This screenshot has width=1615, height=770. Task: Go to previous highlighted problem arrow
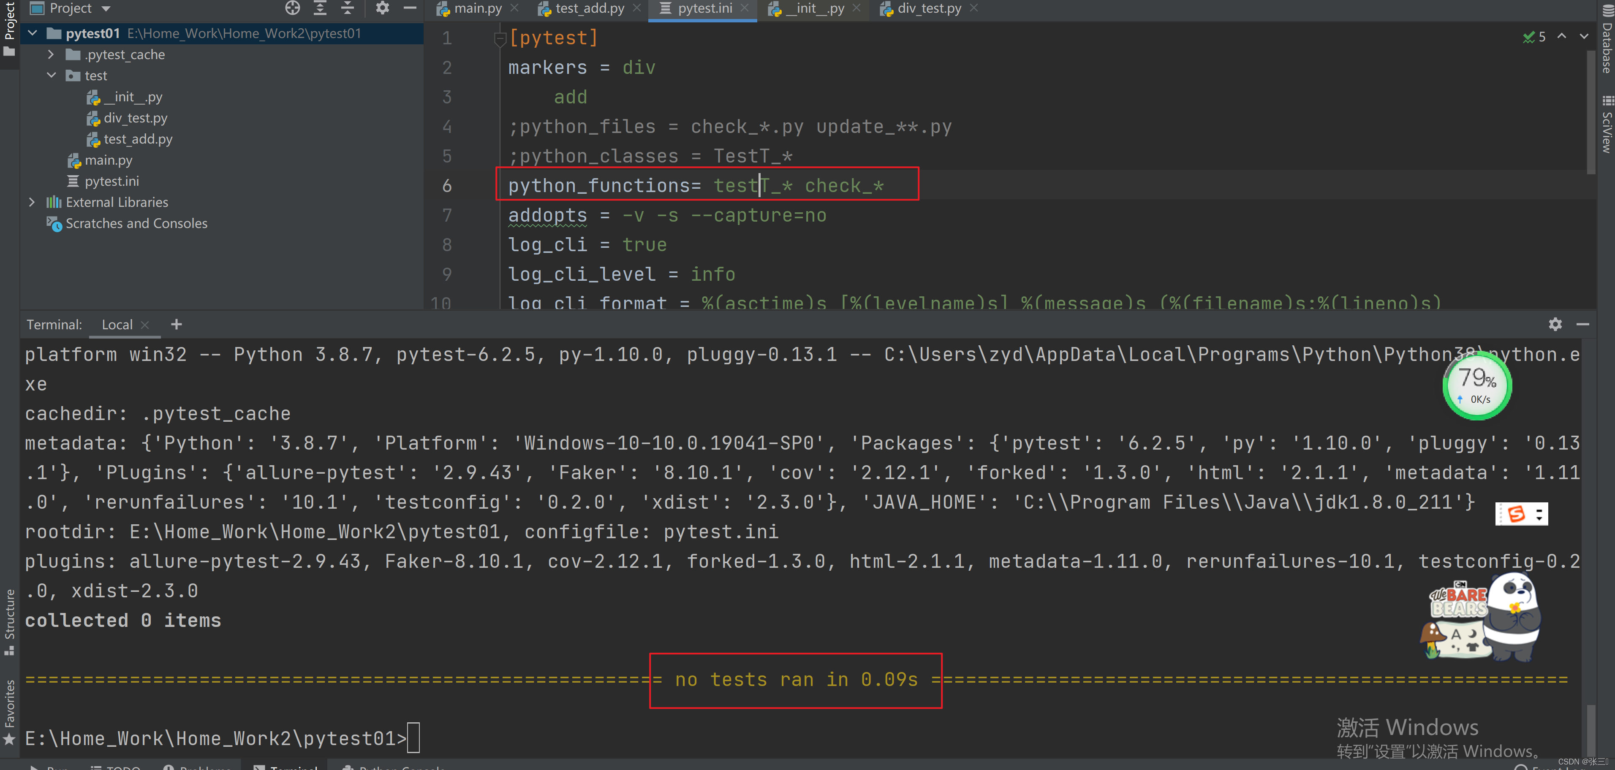tap(1562, 36)
